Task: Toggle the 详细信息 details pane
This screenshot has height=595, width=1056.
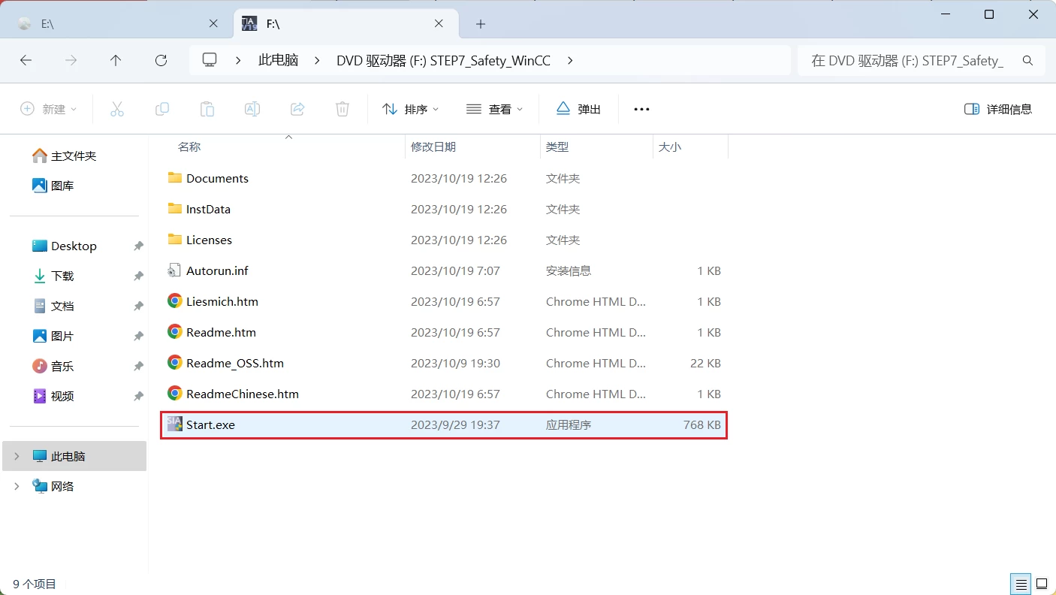Action: point(997,109)
